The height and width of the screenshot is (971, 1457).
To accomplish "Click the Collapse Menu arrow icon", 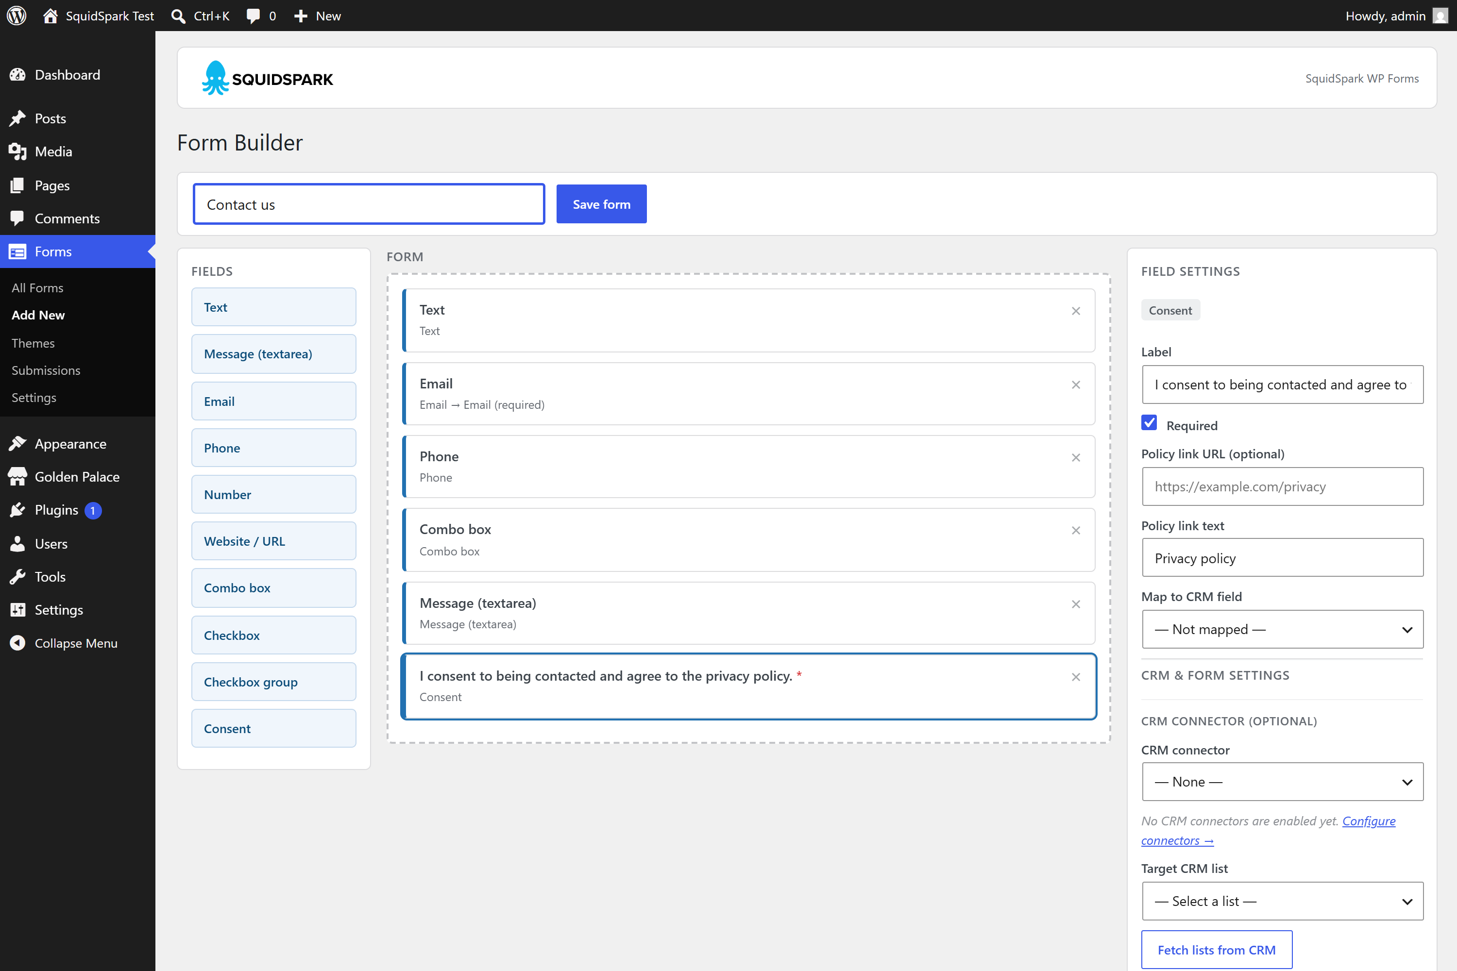I will (17, 643).
